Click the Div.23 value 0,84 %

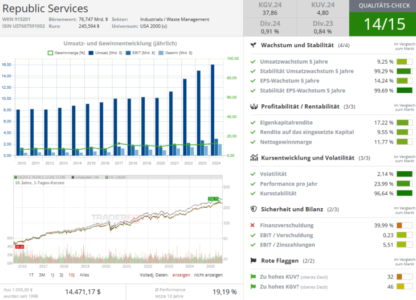pyautogui.click(x=323, y=31)
